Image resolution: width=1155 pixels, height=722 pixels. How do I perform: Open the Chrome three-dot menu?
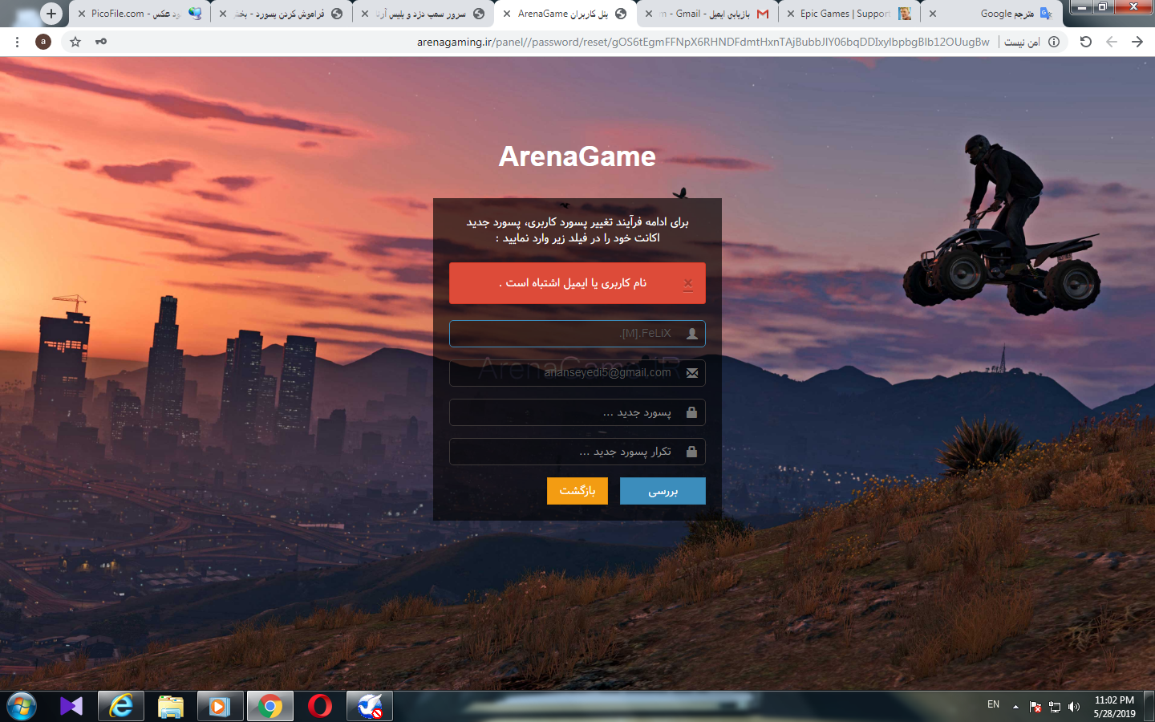coord(17,42)
